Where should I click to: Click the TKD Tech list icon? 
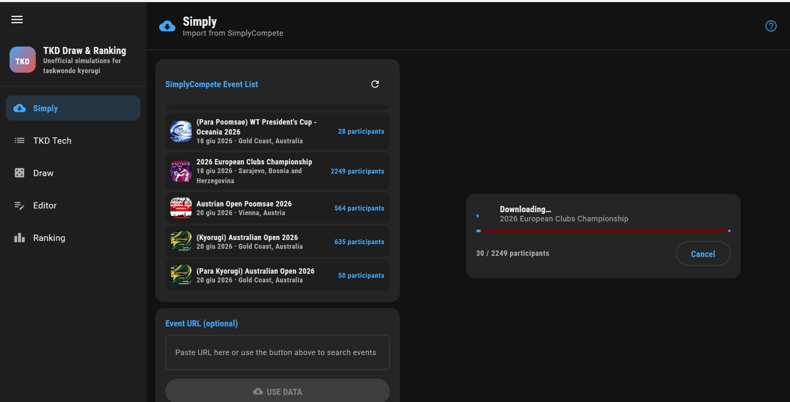click(20, 140)
